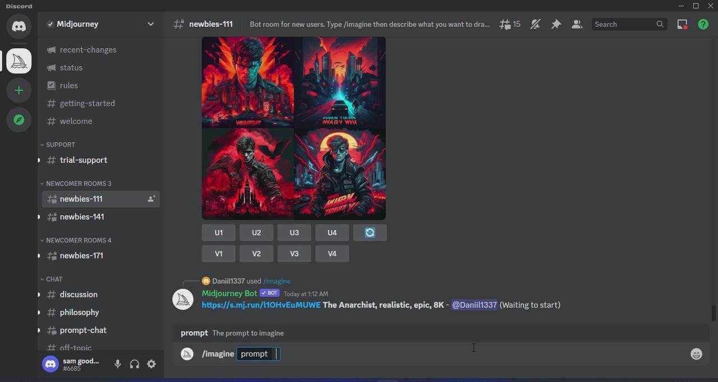Toggle the member list visibility
718x382 pixels.
(577, 24)
